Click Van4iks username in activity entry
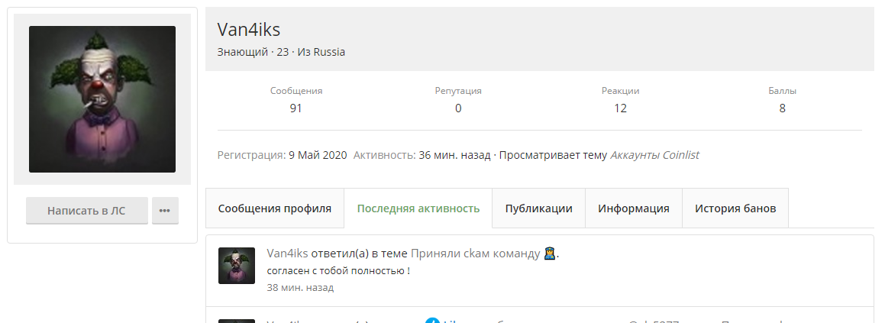 point(287,254)
